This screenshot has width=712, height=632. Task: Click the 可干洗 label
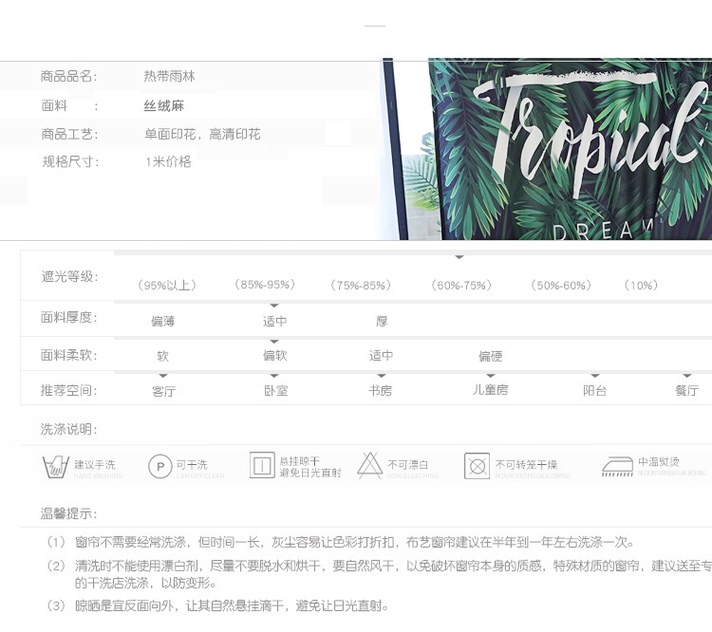point(192,465)
